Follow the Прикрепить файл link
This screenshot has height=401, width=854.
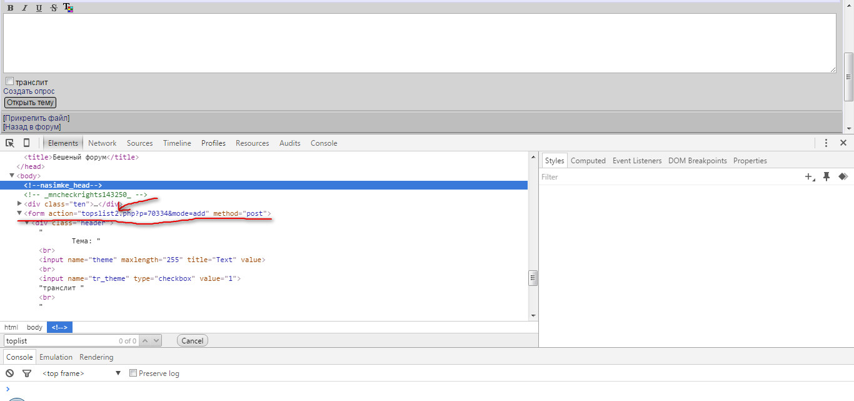coord(36,118)
